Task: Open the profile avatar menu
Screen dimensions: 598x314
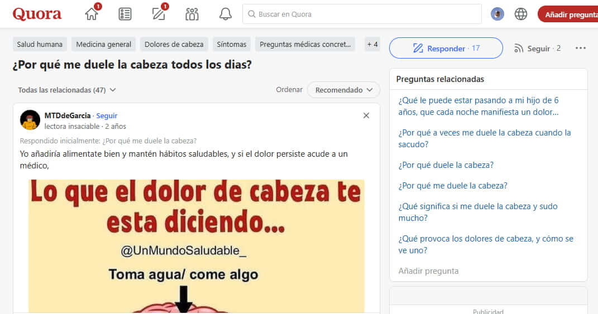Action: 497,14
